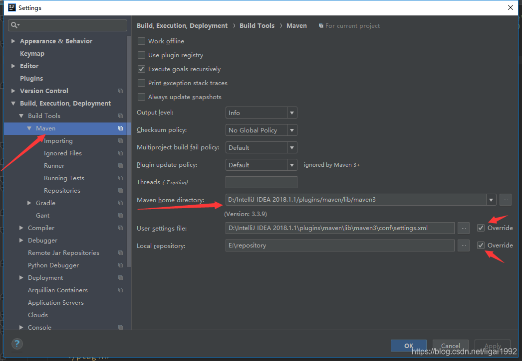Click project-level icon beside Console
Screen dimensions: 522x361
tap(120, 328)
